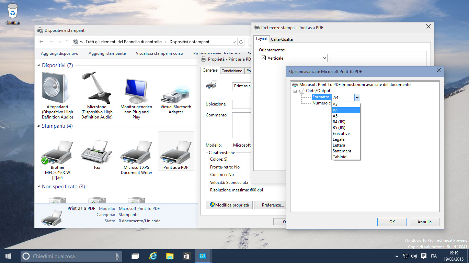Collapse the Dispositivi (7) group
Screen dimensions: 469x263
(x=39, y=65)
